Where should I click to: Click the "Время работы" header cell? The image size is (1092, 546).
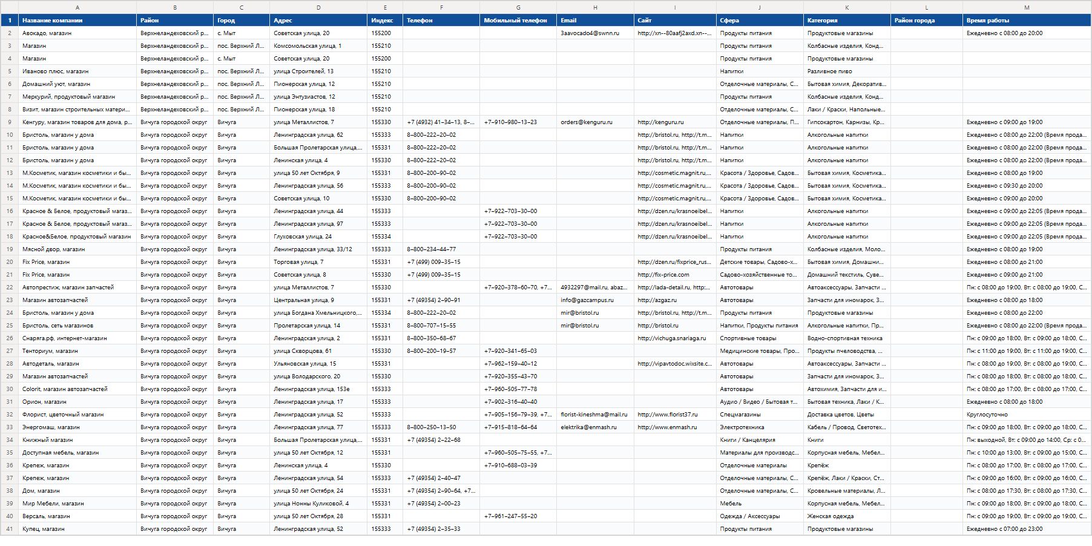tap(1027, 20)
